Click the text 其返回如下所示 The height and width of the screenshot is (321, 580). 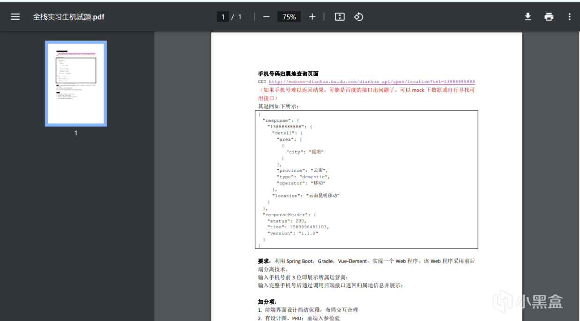point(278,106)
